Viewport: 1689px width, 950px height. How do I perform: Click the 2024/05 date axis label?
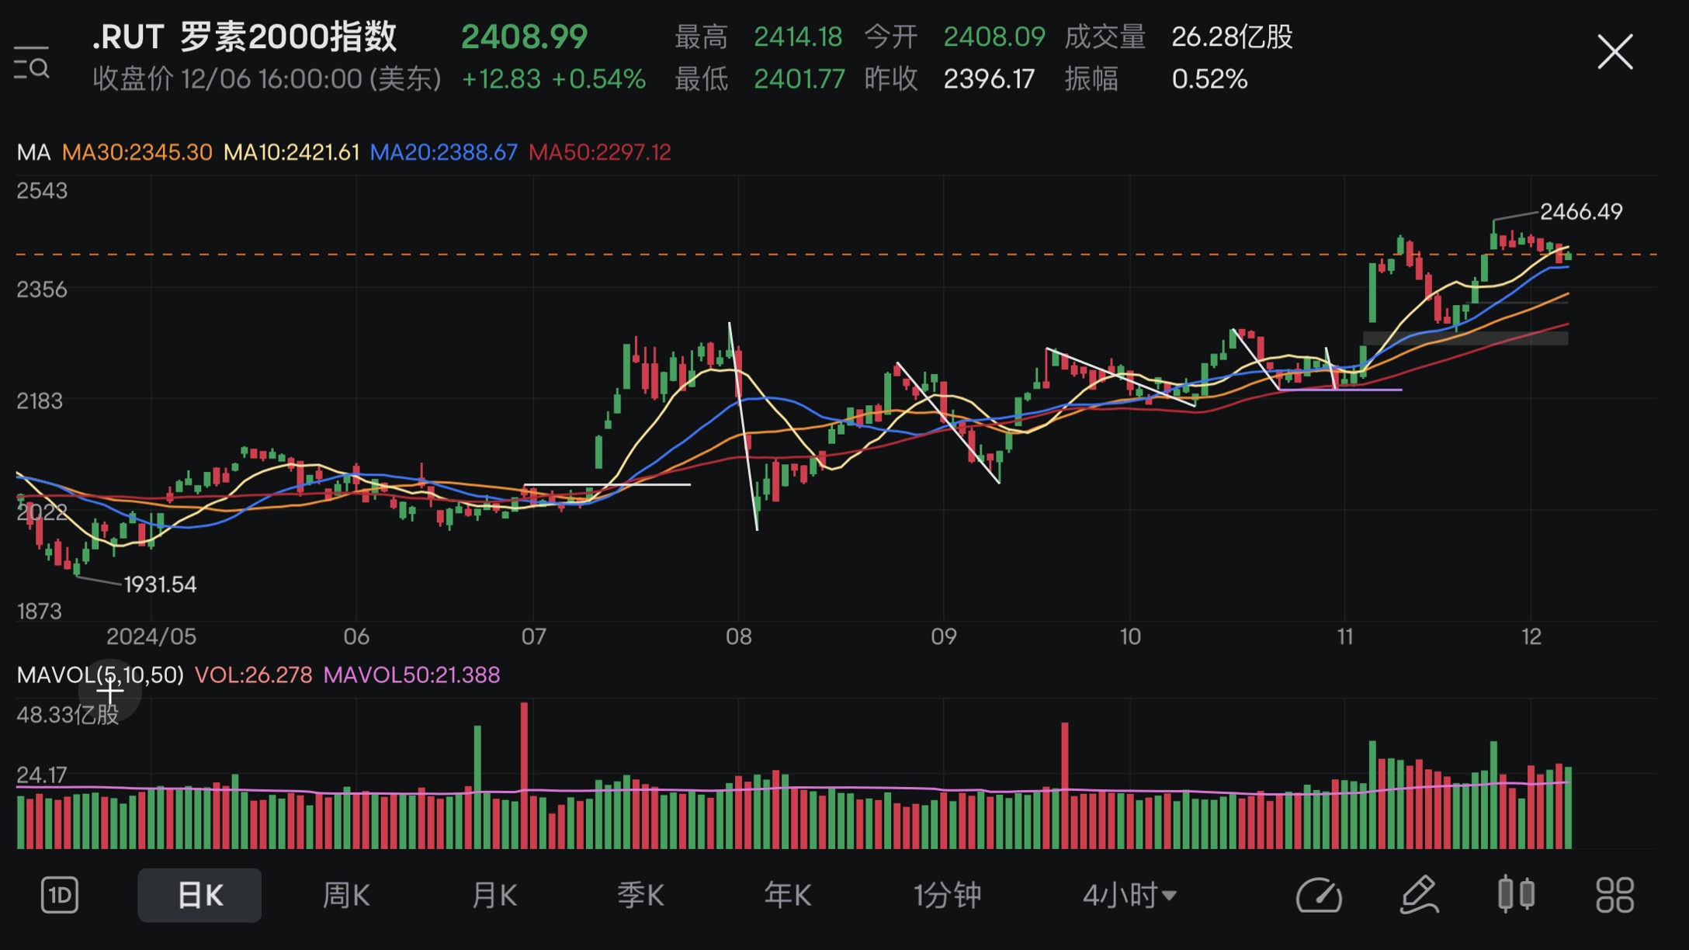(151, 636)
